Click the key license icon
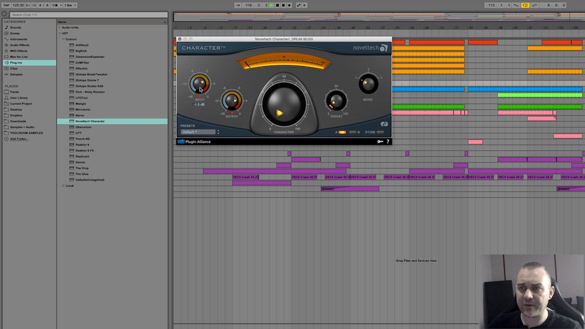 coord(380,142)
